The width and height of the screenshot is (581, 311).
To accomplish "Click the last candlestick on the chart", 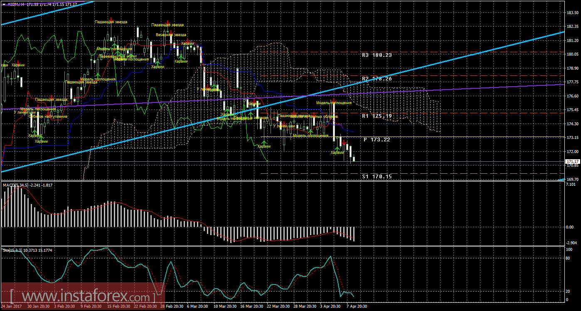I will (354, 158).
